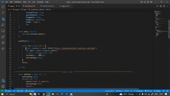Toggle the Secondary Side Bar layout icon
This screenshot has height=96, width=170.
148,2
